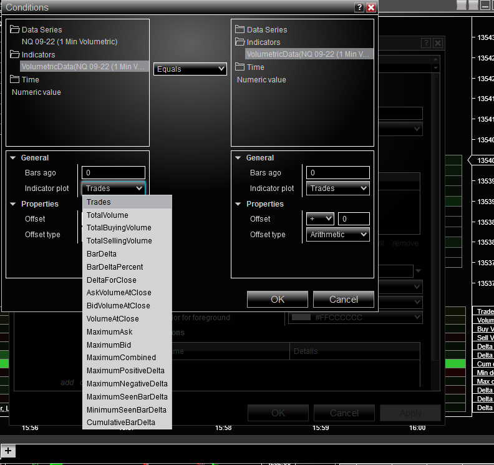Click Apply in the background dialog

coord(410,413)
